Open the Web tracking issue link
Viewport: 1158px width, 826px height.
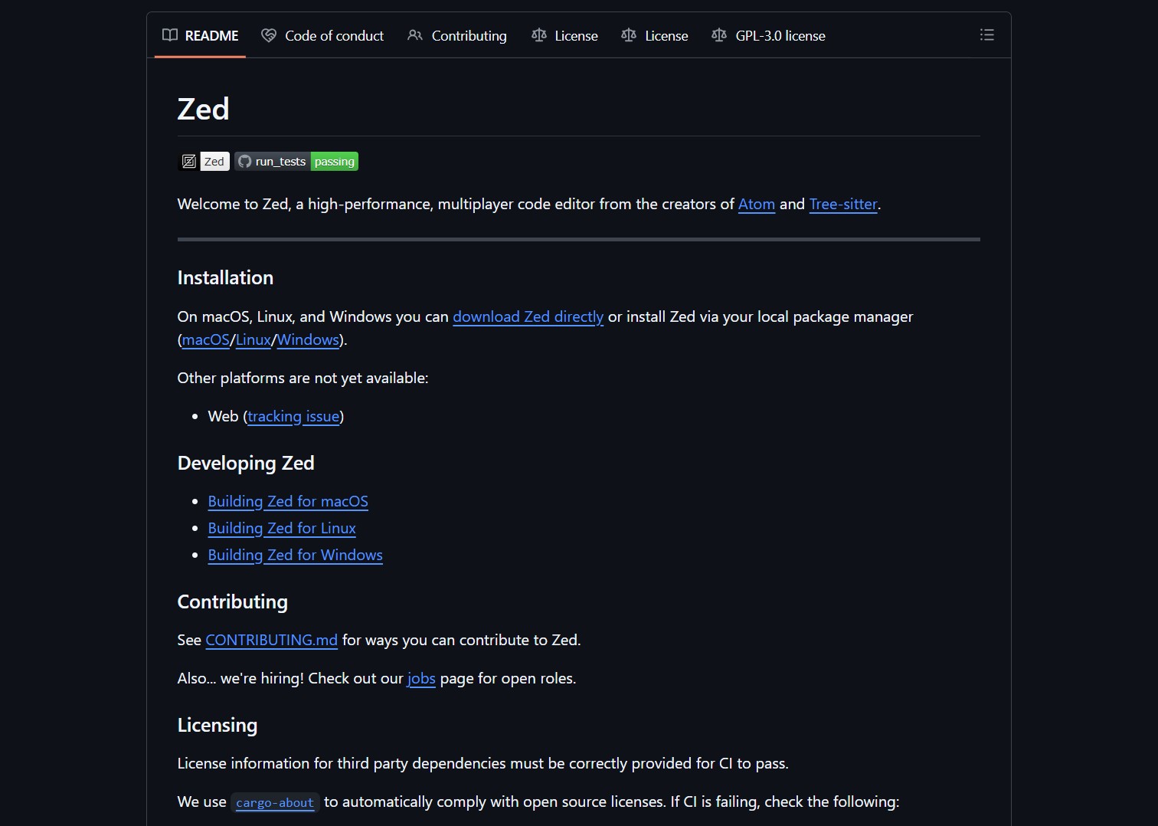[x=293, y=417]
